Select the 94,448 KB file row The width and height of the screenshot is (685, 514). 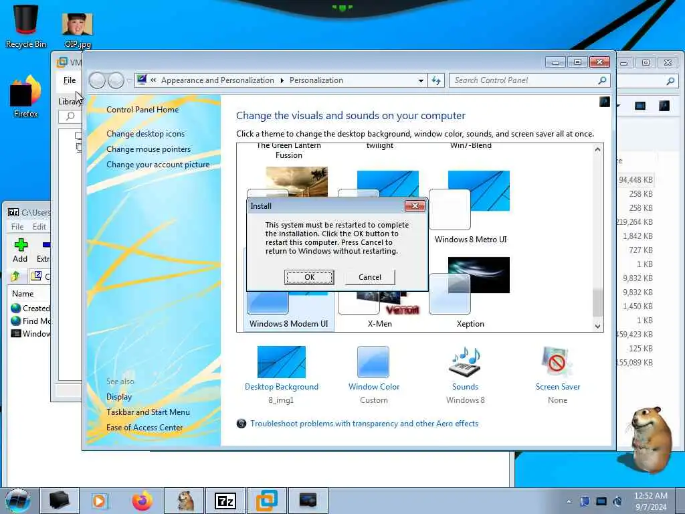[x=635, y=179]
